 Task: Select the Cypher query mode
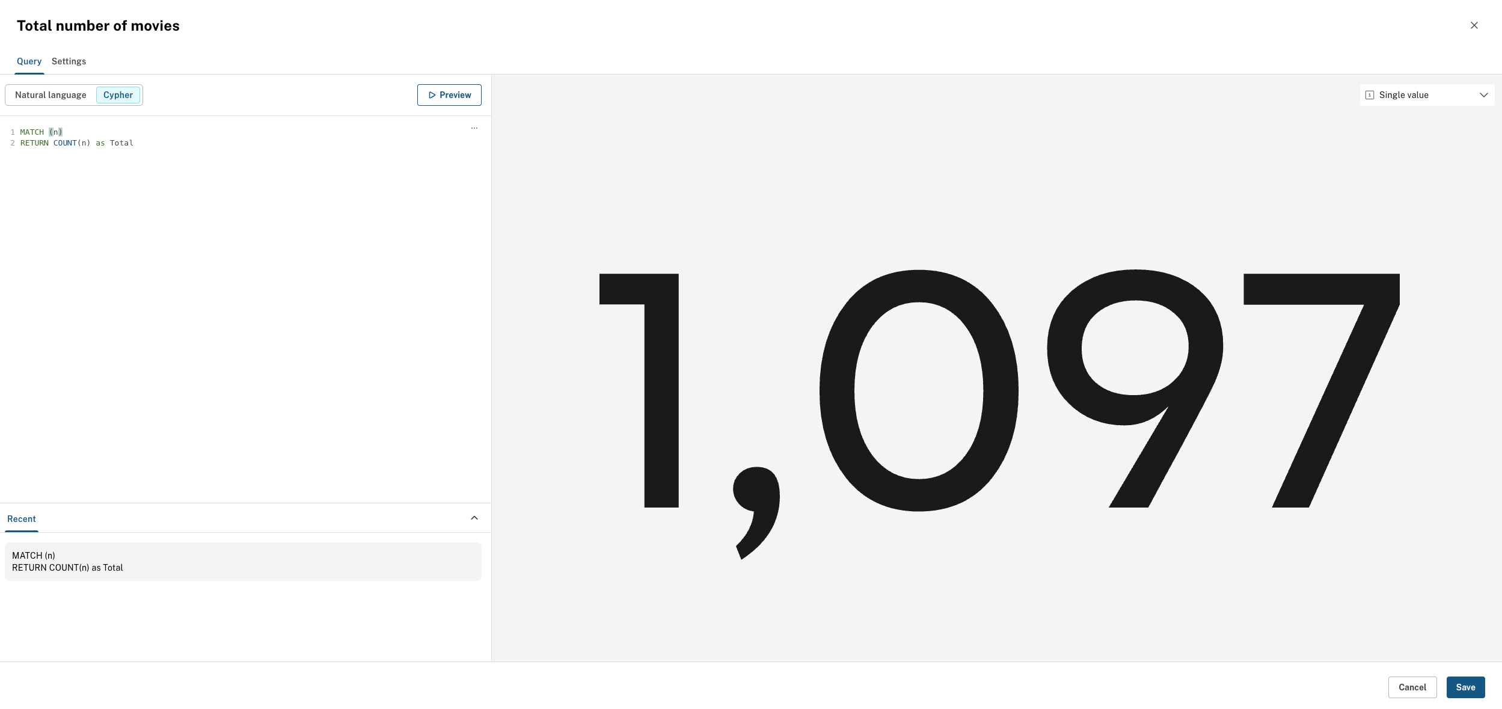[x=118, y=95]
